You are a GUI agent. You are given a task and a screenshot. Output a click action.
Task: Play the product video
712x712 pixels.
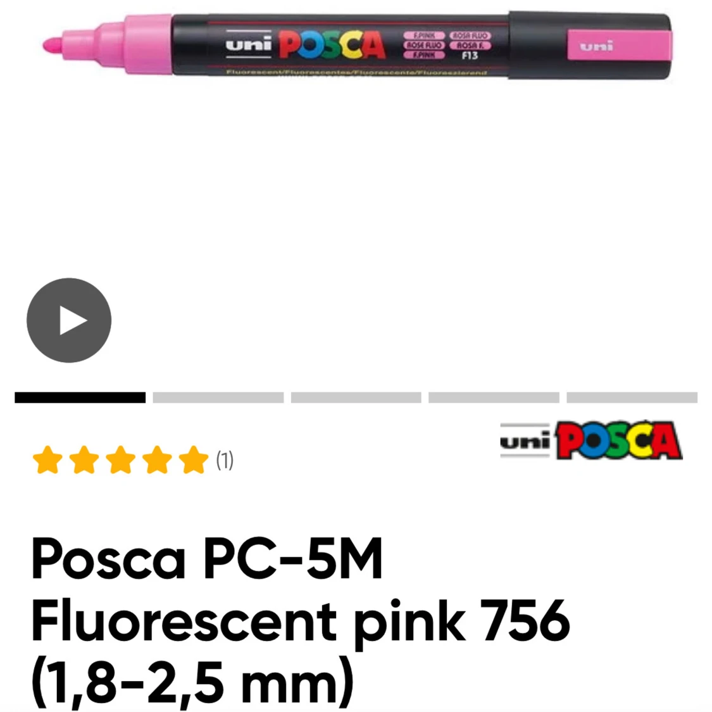tap(69, 320)
